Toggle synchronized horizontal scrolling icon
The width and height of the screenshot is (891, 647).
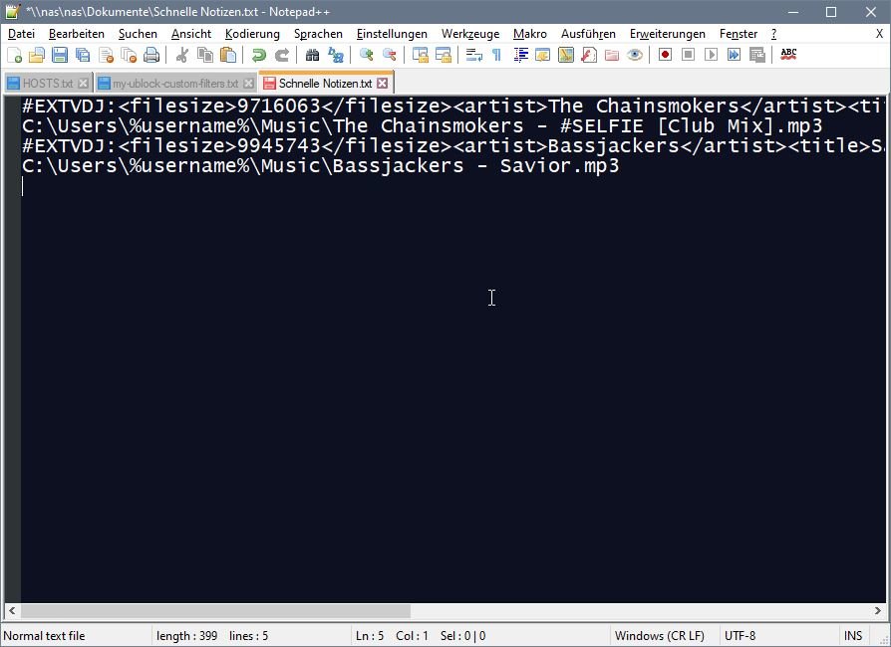click(x=443, y=55)
